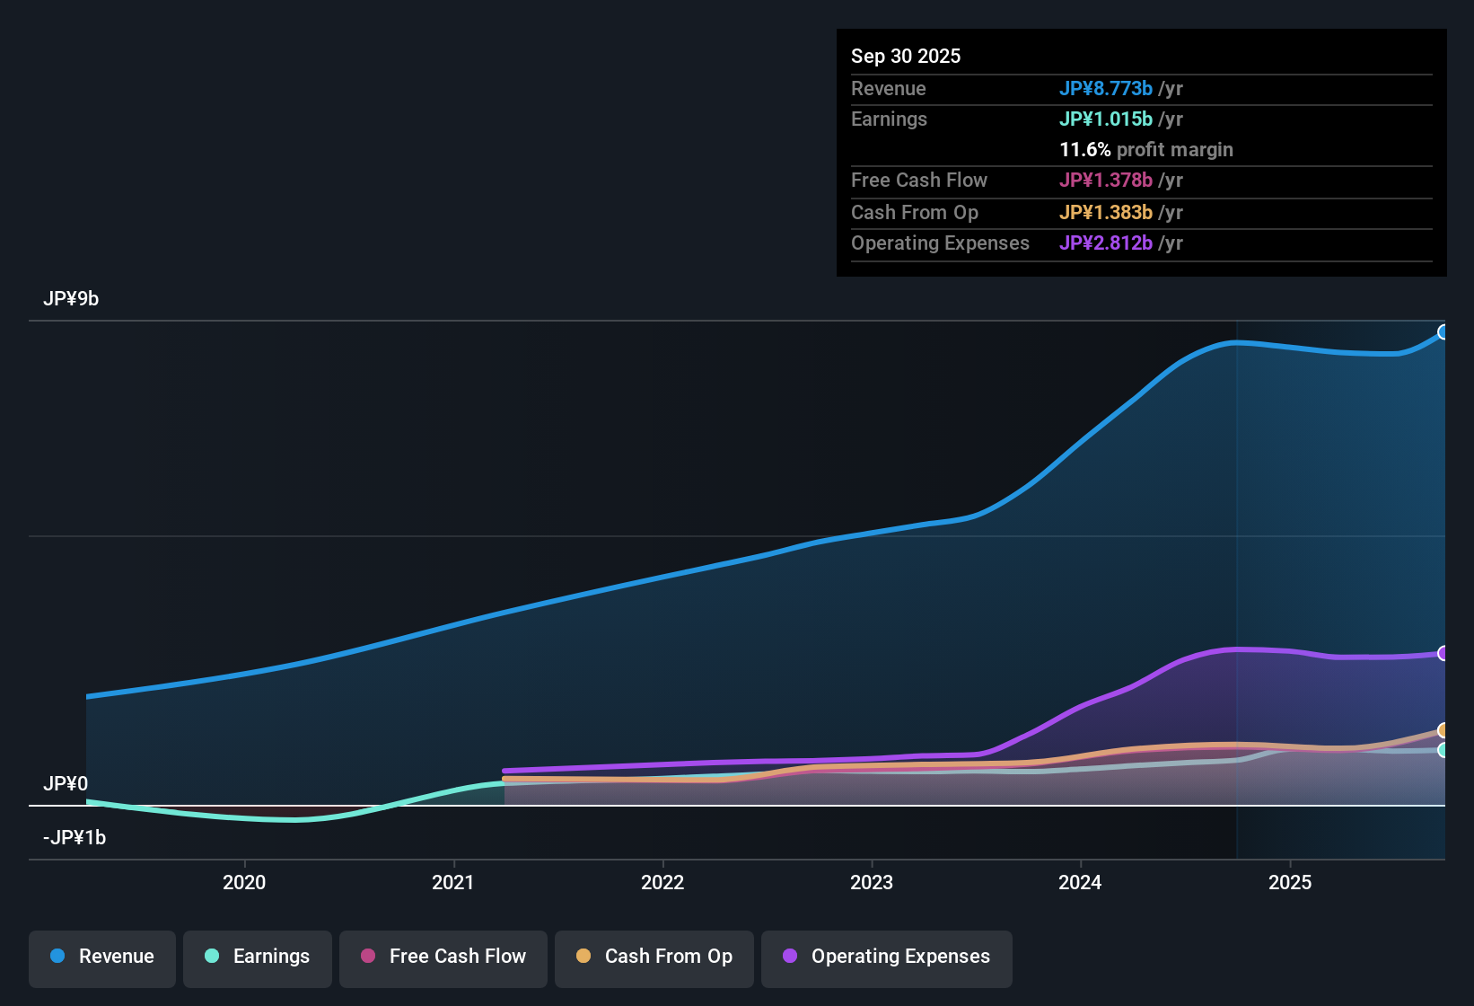Click the orange Cash From Op legend dot
The height and width of the screenshot is (1006, 1474).
tap(583, 957)
